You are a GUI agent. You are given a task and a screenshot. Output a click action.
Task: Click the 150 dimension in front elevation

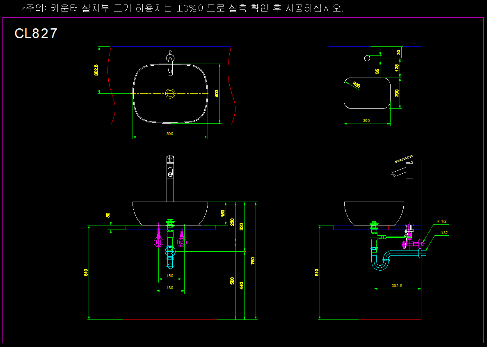[x=170, y=276]
